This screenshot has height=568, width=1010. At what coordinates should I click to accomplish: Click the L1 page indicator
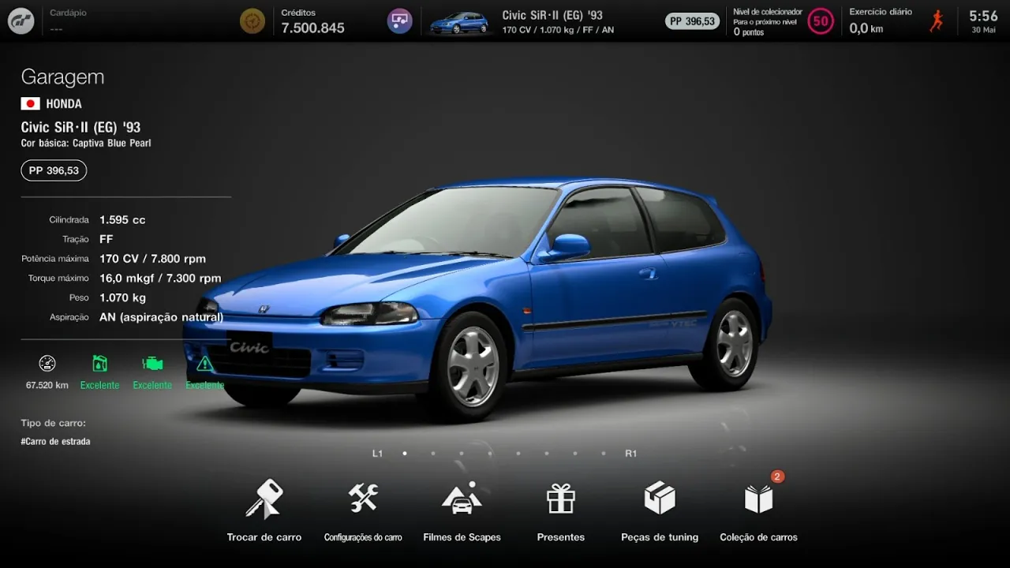[377, 454]
